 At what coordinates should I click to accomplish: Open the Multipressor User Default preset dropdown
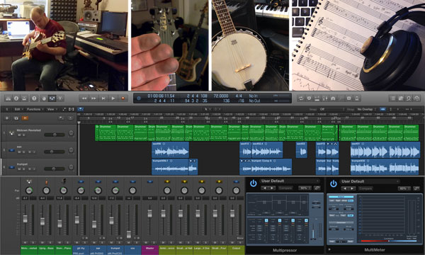pyautogui.click(x=290, y=181)
